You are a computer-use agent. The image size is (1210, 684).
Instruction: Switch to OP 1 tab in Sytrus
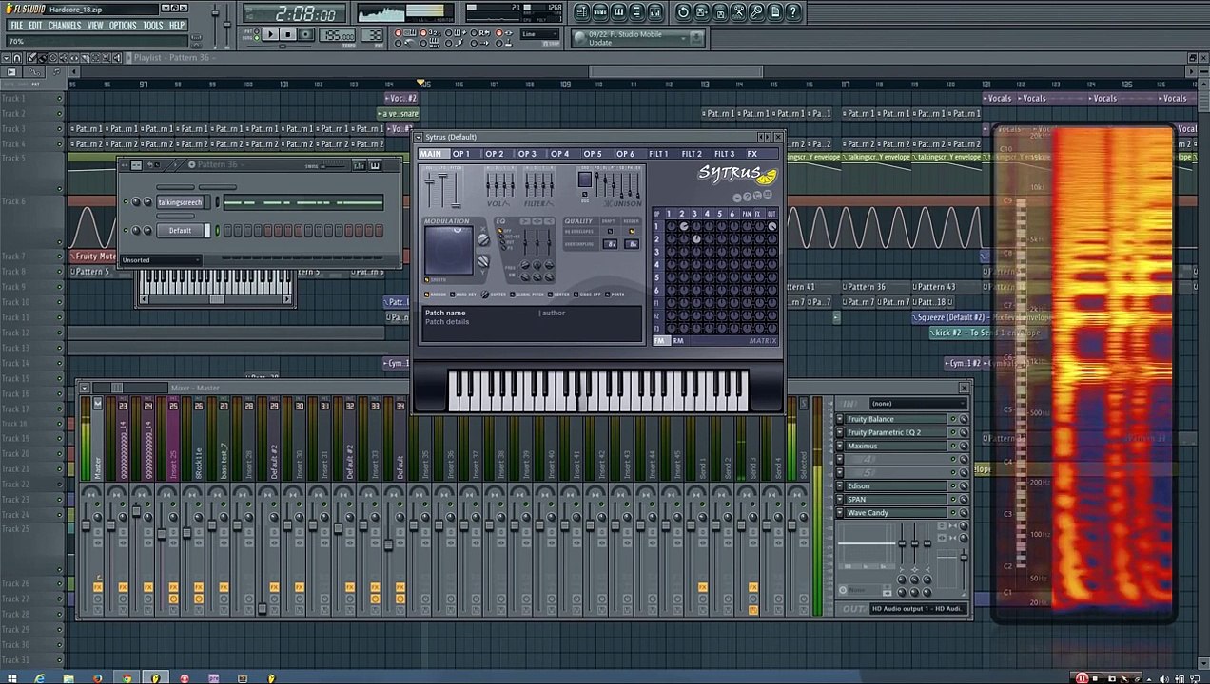[x=461, y=154]
